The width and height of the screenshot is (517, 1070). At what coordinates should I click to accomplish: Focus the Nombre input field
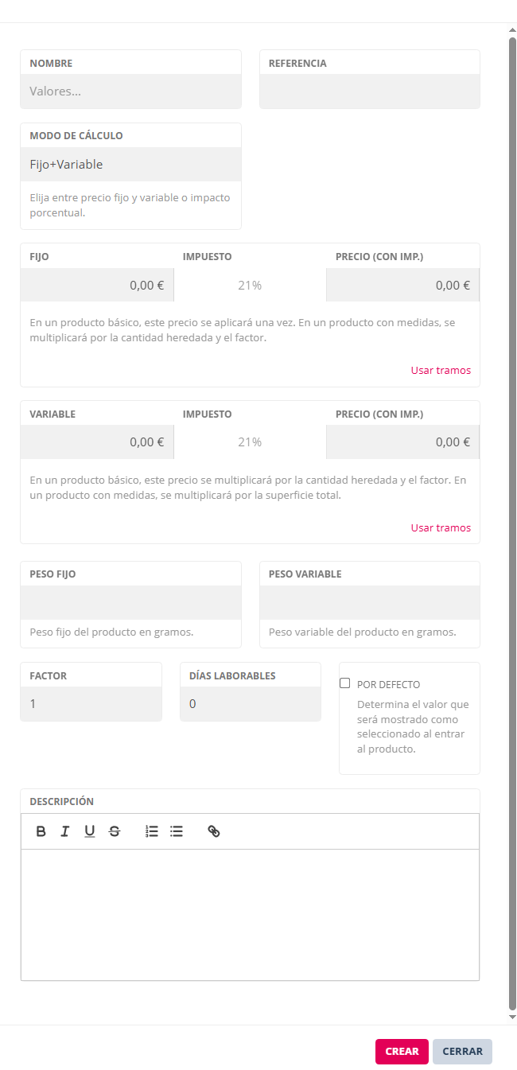click(x=130, y=91)
